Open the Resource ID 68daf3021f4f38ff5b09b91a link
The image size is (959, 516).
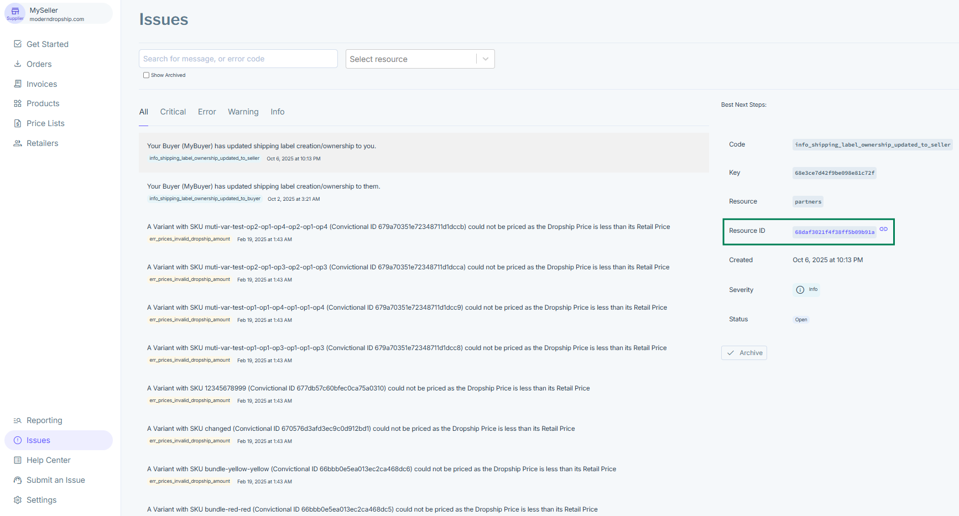(x=834, y=232)
